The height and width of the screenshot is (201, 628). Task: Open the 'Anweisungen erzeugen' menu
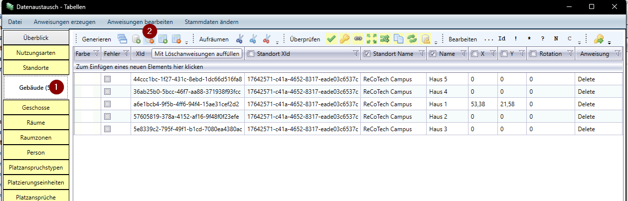click(64, 22)
